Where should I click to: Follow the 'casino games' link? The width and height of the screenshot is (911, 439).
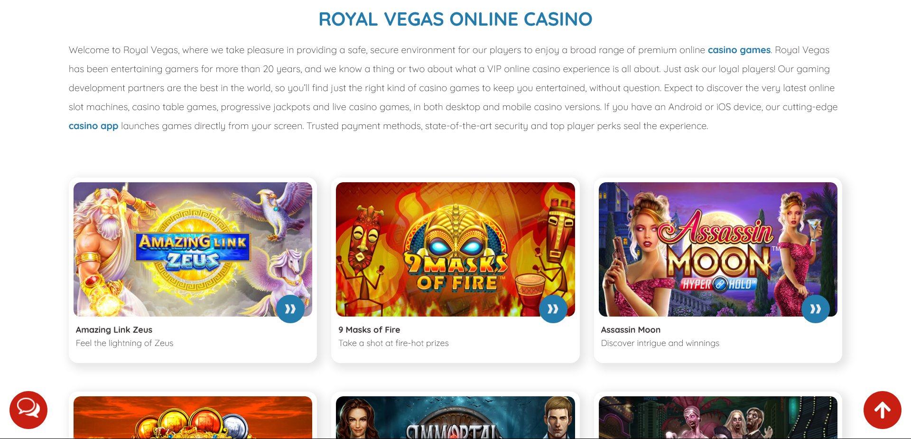tap(739, 50)
